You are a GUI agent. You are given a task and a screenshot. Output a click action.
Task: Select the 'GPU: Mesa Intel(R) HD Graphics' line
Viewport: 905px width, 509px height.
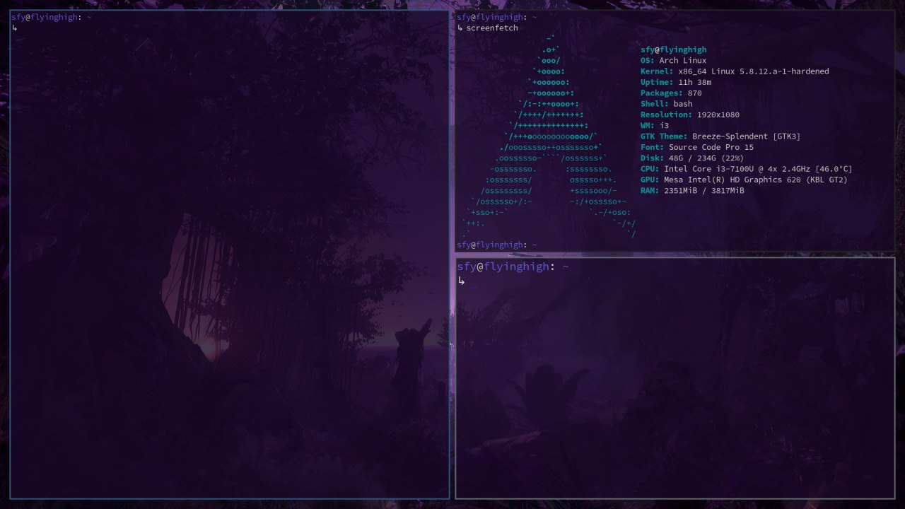pyautogui.click(x=744, y=180)
